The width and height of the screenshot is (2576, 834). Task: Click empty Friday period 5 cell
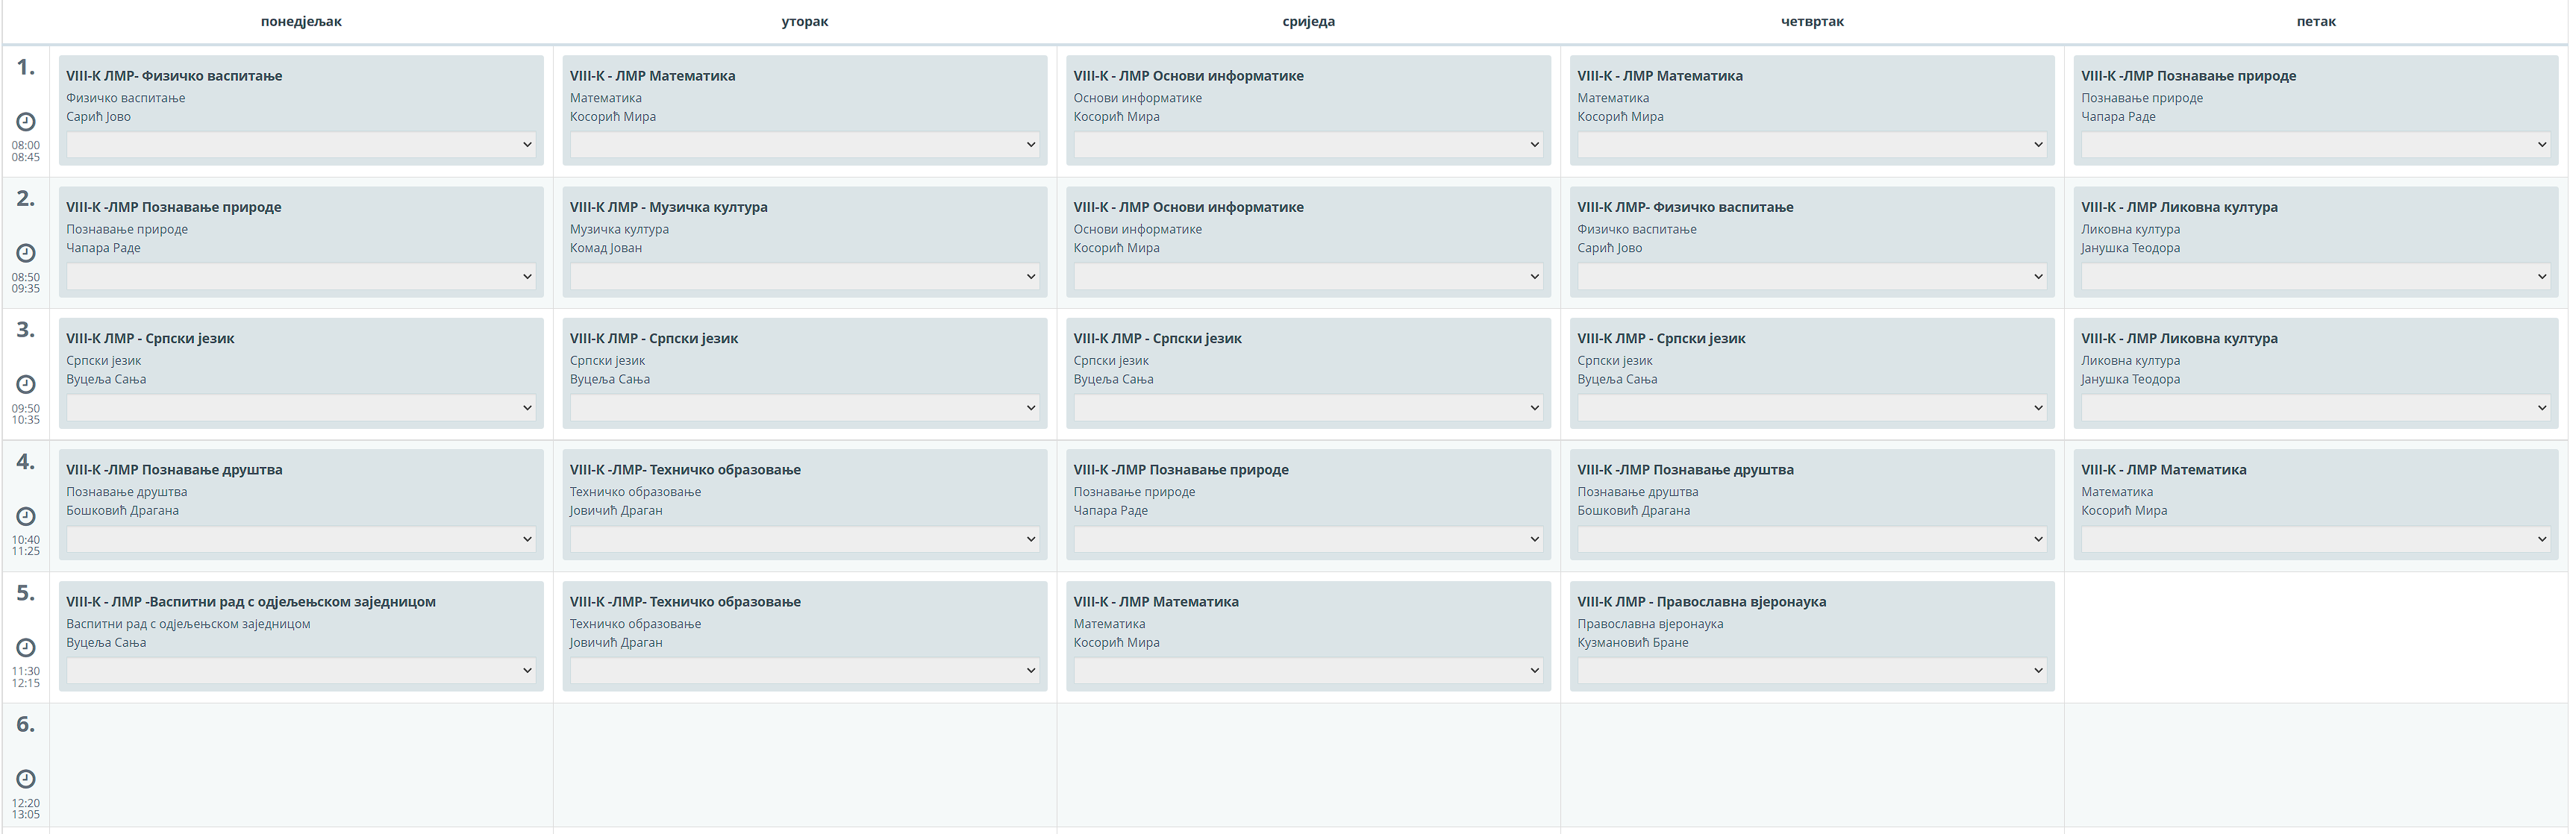[2315, 637]
